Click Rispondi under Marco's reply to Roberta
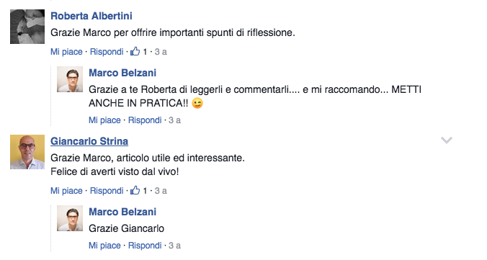 click(x=145, y=120)
